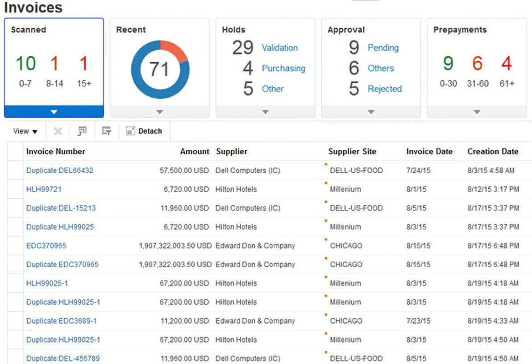532x364 pixels.
Task: Open the View menu dropdown
Action: 22,131
